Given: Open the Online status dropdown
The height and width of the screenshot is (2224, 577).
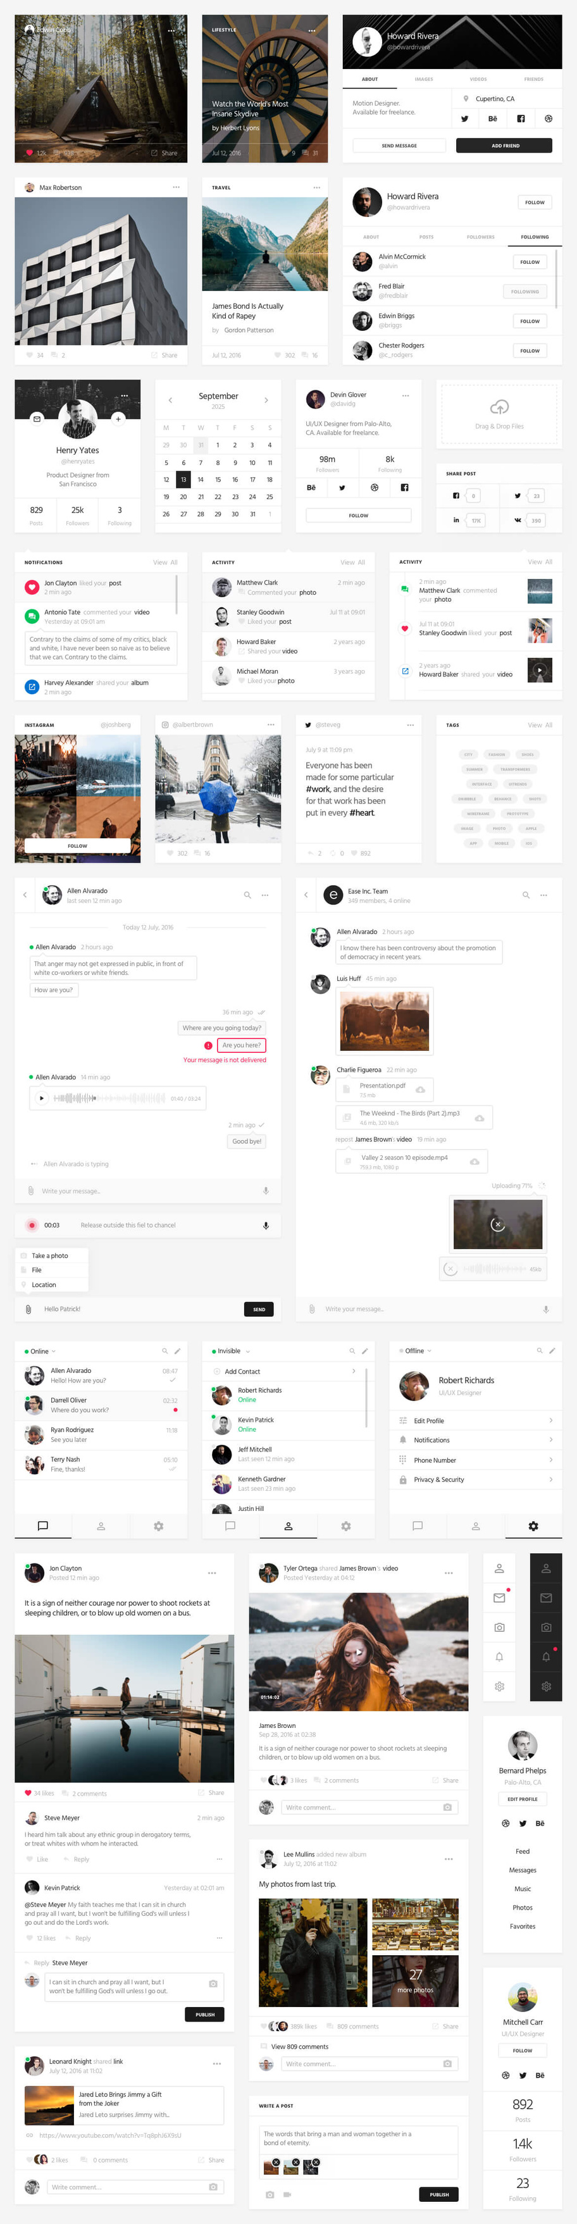Looking at the screenshot, I should tap(42, 1351).
